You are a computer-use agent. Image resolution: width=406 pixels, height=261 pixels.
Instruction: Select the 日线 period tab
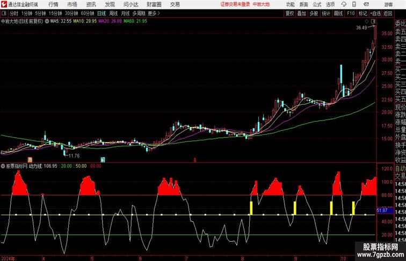102,13
